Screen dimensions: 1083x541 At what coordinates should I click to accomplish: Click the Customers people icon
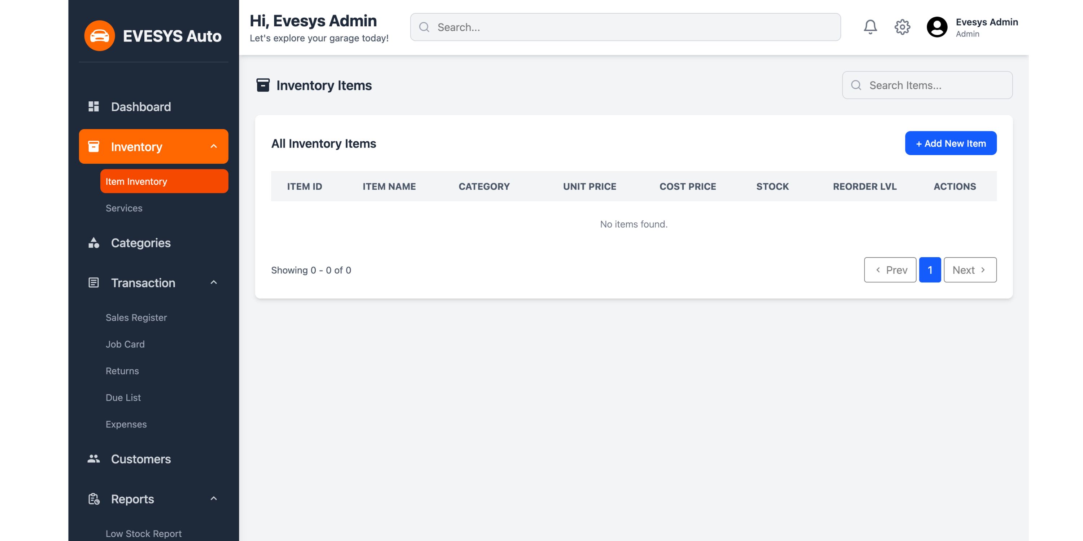(93, 459)
